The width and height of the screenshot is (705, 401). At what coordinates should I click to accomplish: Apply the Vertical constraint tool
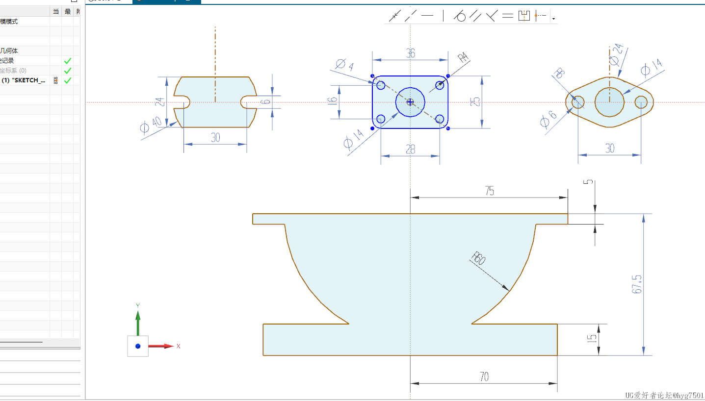444,16
